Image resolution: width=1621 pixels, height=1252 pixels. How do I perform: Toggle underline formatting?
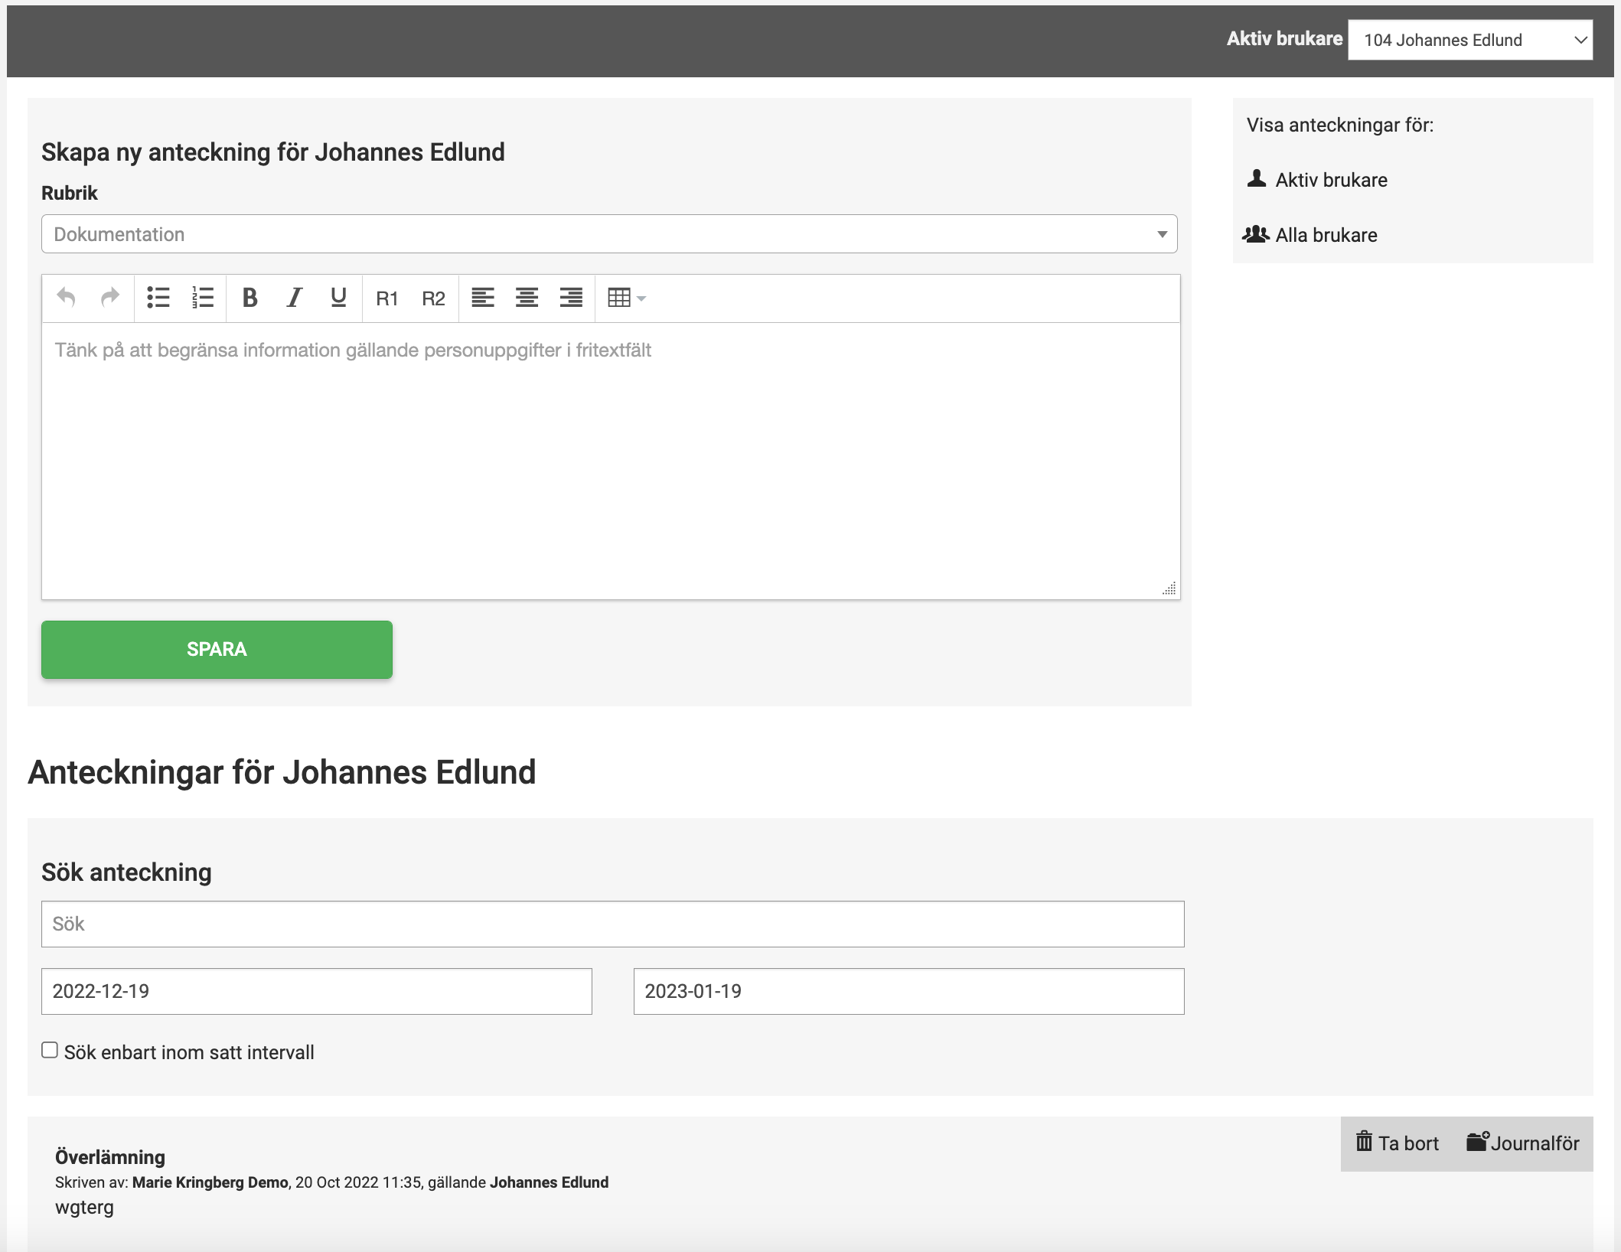[338, 298]
